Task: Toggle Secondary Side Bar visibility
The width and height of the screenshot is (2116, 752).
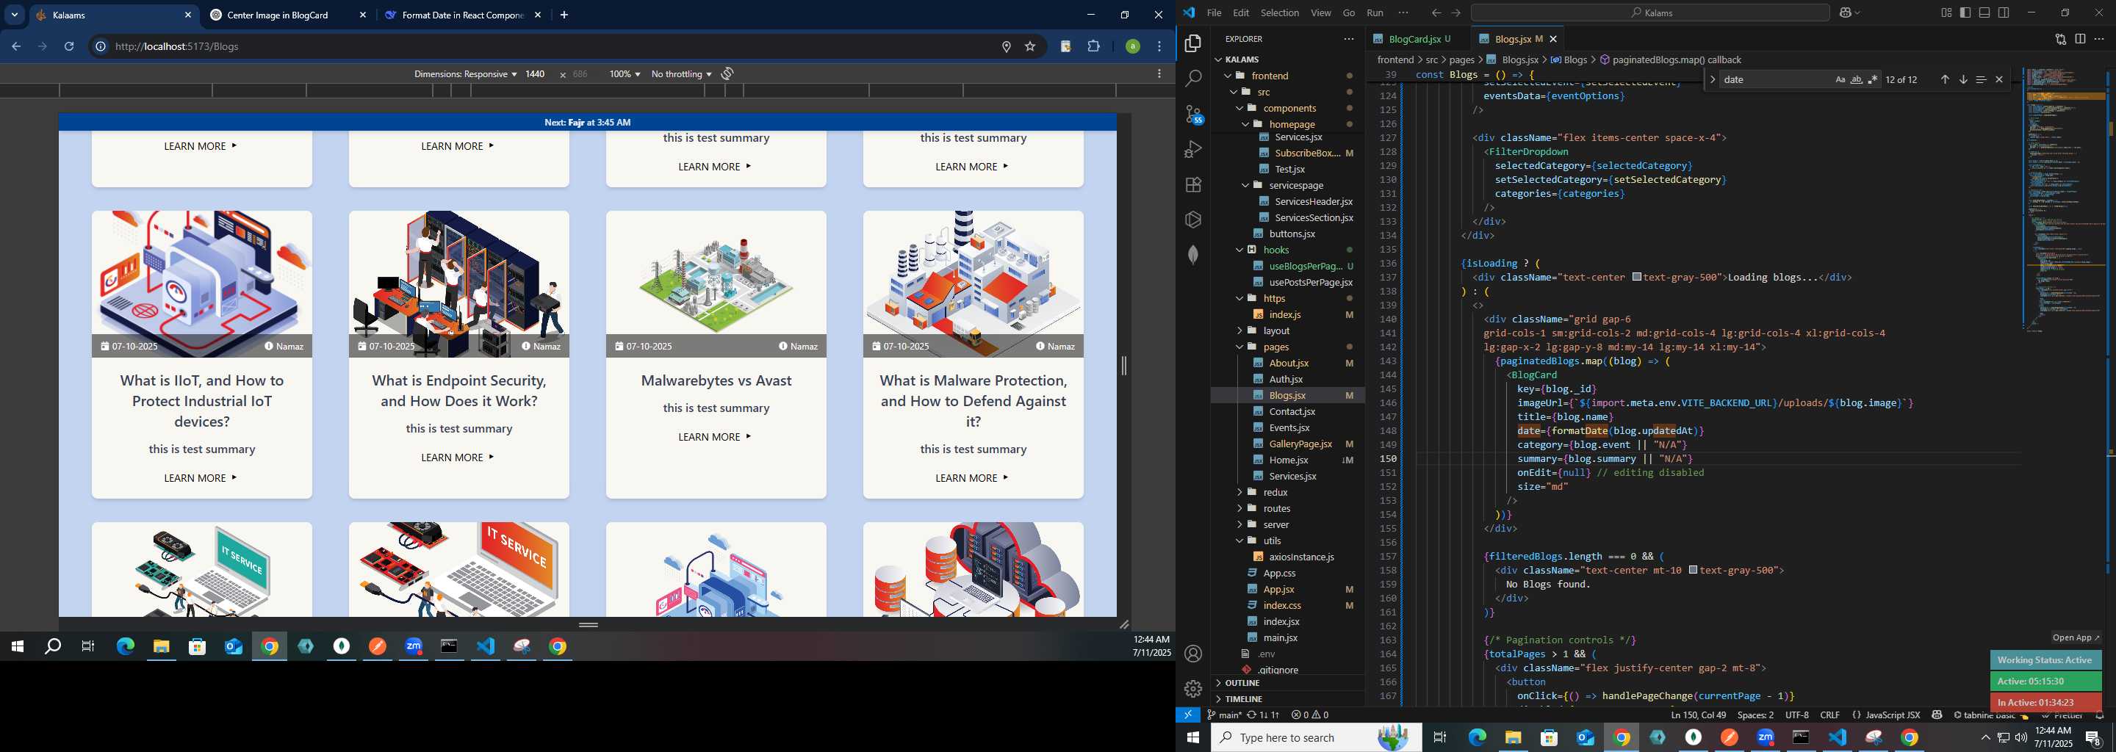Action: coord(2004,12)
